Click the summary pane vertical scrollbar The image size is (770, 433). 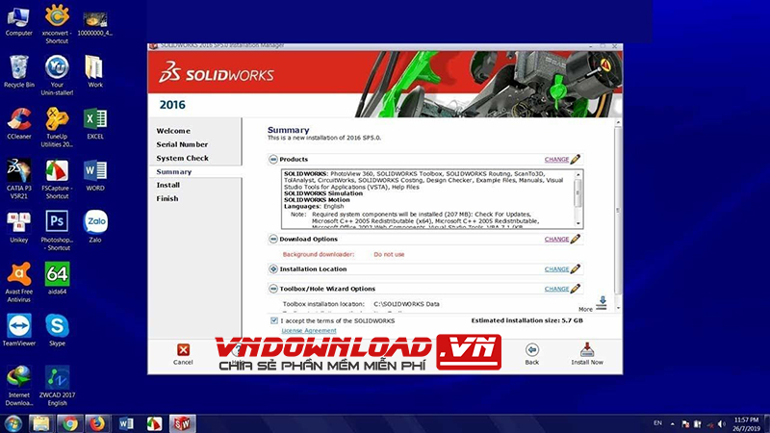pyautogui.click(x=618, y=211)
